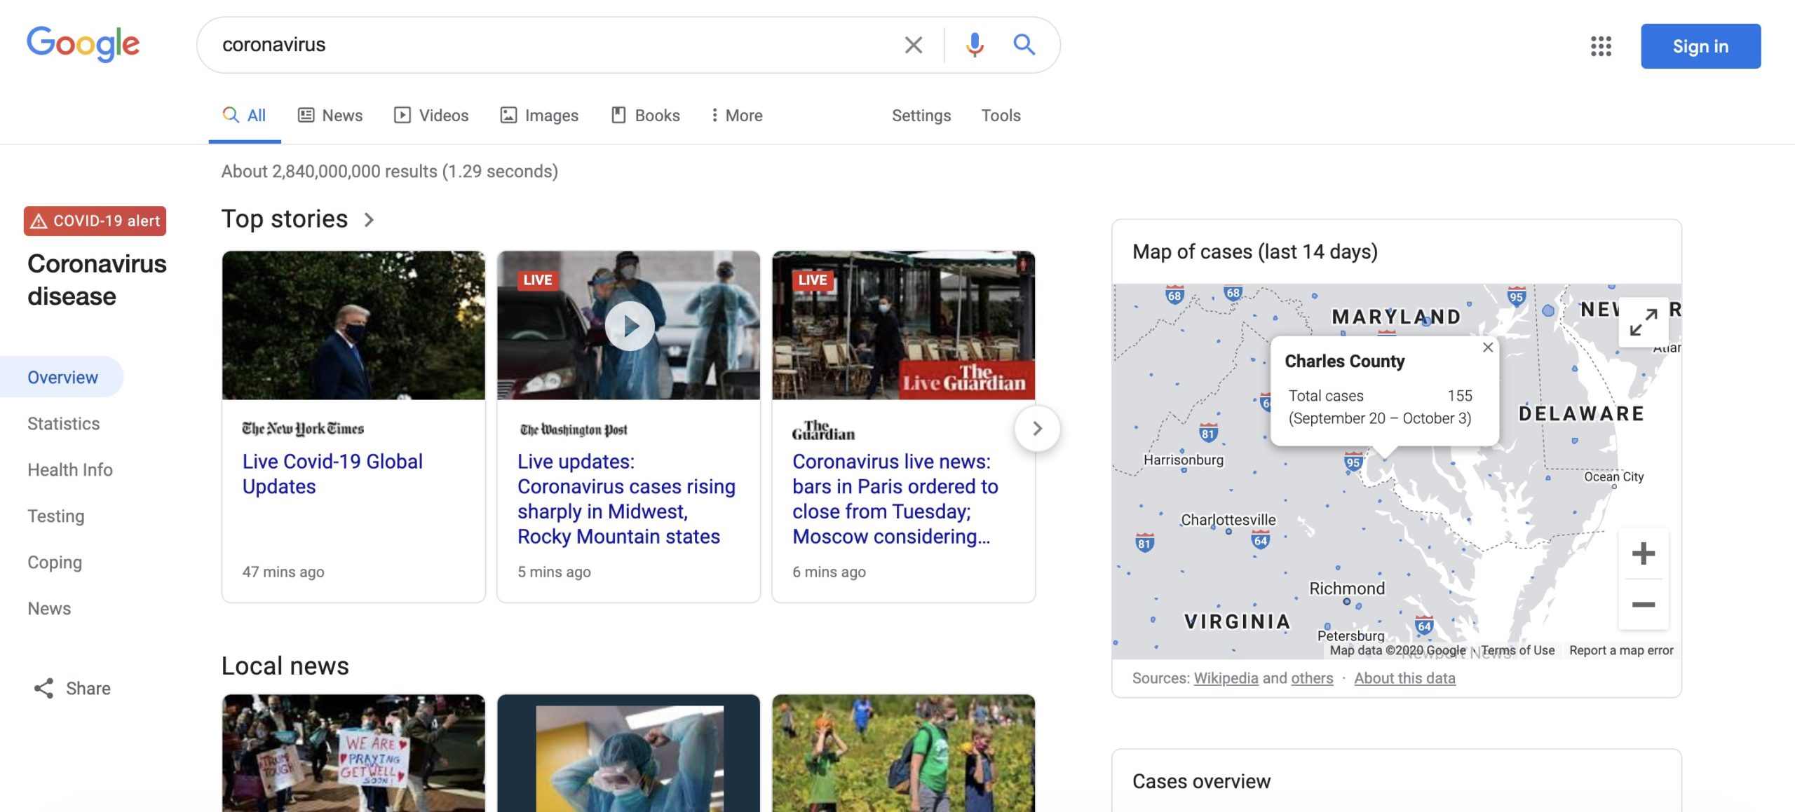Open the pumpkin field local news thumbnail
1795x812 pixels.
(903, 753)
